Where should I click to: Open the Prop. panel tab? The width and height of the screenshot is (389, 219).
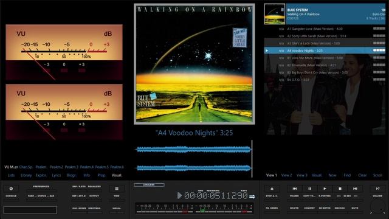coord(102,175)
